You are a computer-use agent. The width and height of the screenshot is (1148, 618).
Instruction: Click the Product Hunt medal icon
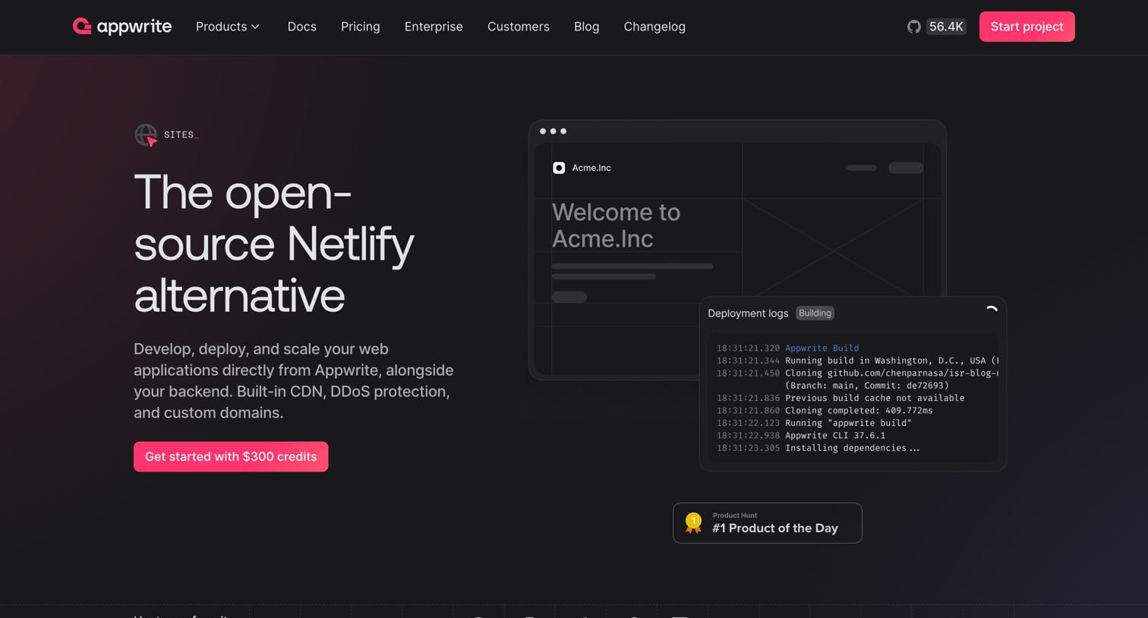tap(693, 522)
